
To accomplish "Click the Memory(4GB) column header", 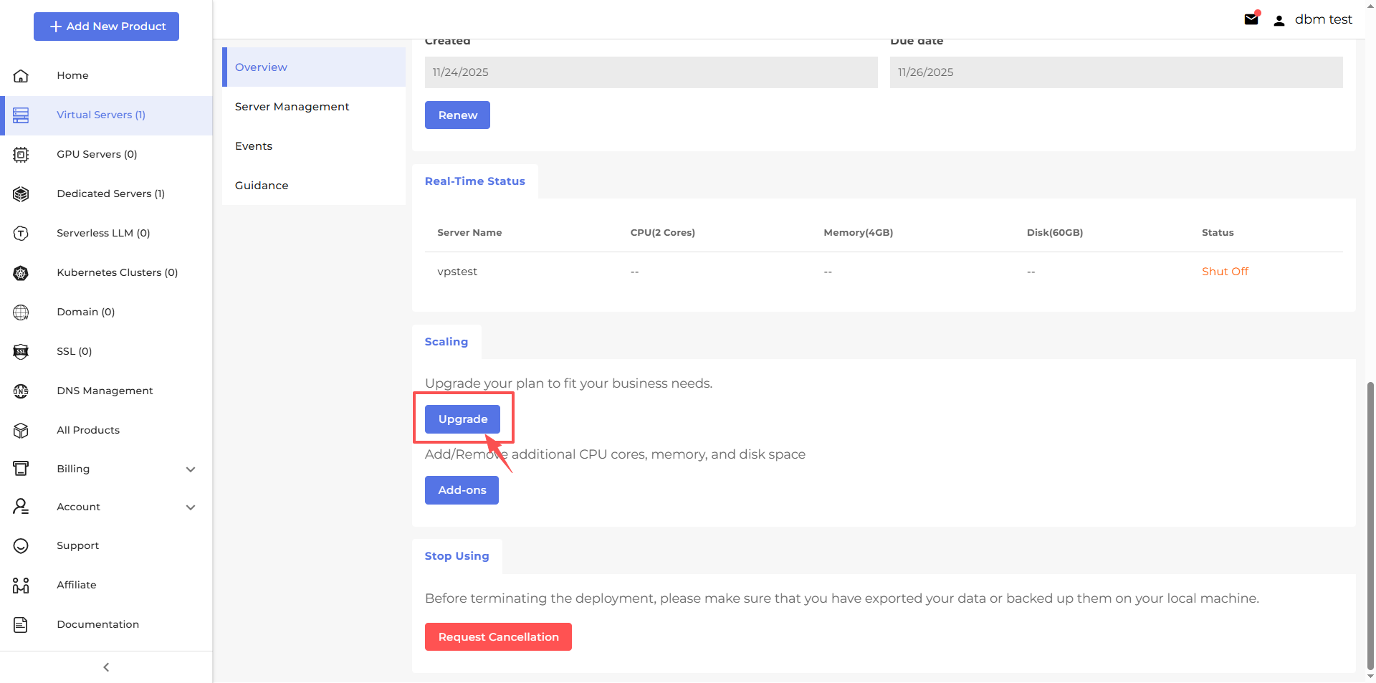I will pos(859,233).
